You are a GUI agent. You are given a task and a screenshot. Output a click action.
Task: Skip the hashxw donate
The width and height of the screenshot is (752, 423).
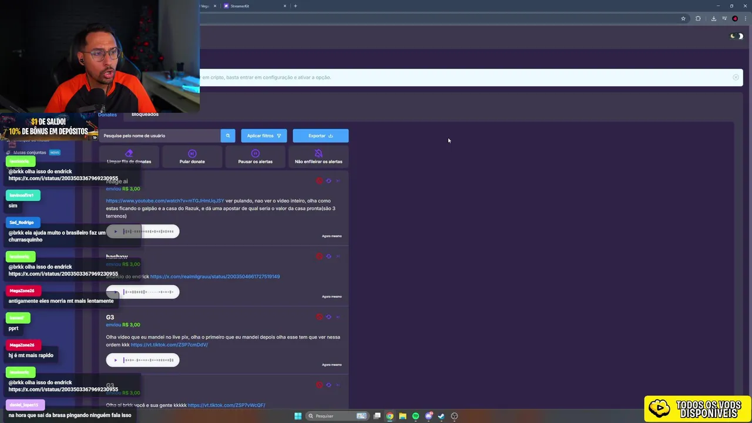pyautogui.click(x=338, y=256)
